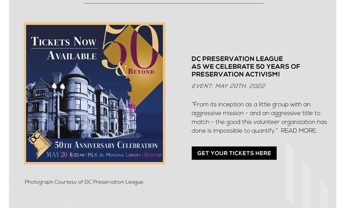Click the pink 'Rooftop' label
Viewport: 345px width, 208px height.
[153, 155]
